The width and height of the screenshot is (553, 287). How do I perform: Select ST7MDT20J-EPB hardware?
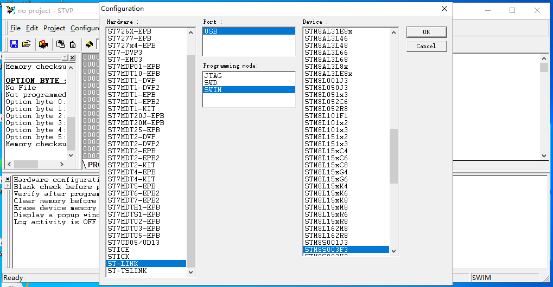147,116
